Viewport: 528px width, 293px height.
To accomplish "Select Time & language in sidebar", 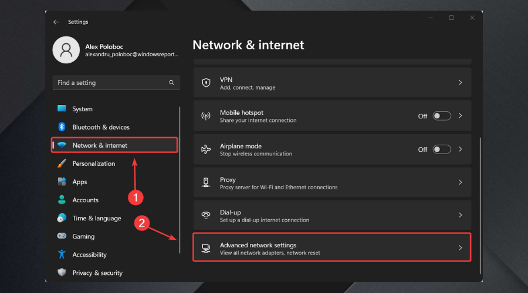I will pos(96,218).
